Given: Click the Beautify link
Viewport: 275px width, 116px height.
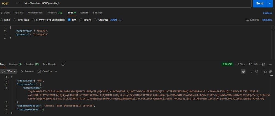Looking at the screenshot, I should (x=267, y=20).
